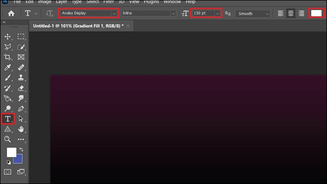Image resolution: width=327 pixels, height=184 pixels.
Task: Select the Eyedropper tool
Action: coord(8,67)
